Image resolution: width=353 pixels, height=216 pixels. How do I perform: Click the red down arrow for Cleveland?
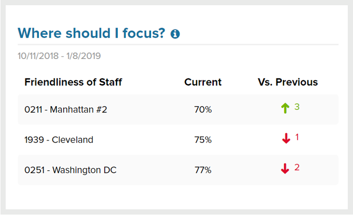(286, 139)
